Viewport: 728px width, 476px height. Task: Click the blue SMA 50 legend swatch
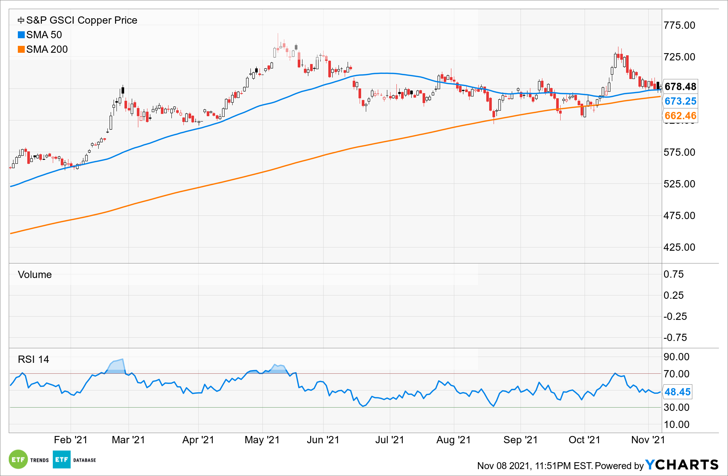pyautogui.click(x=21, y=35)
